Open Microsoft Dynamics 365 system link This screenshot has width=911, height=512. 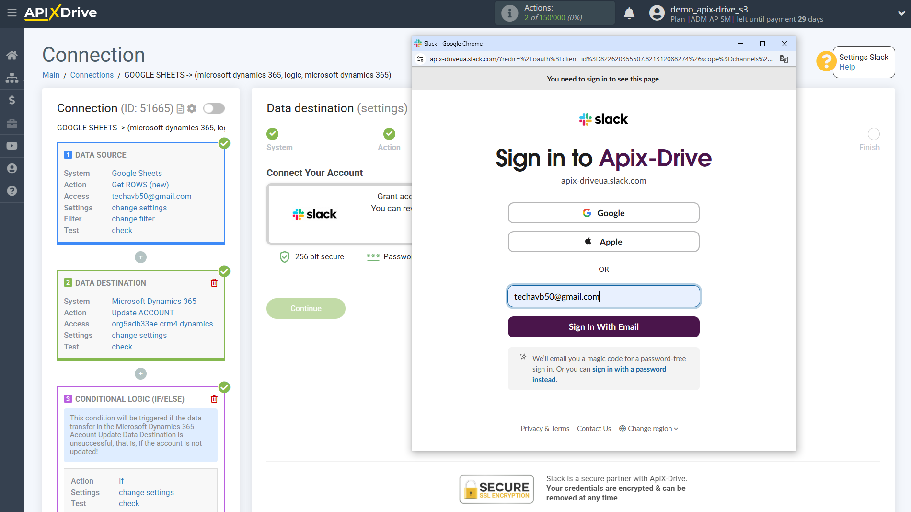(154, 301)
